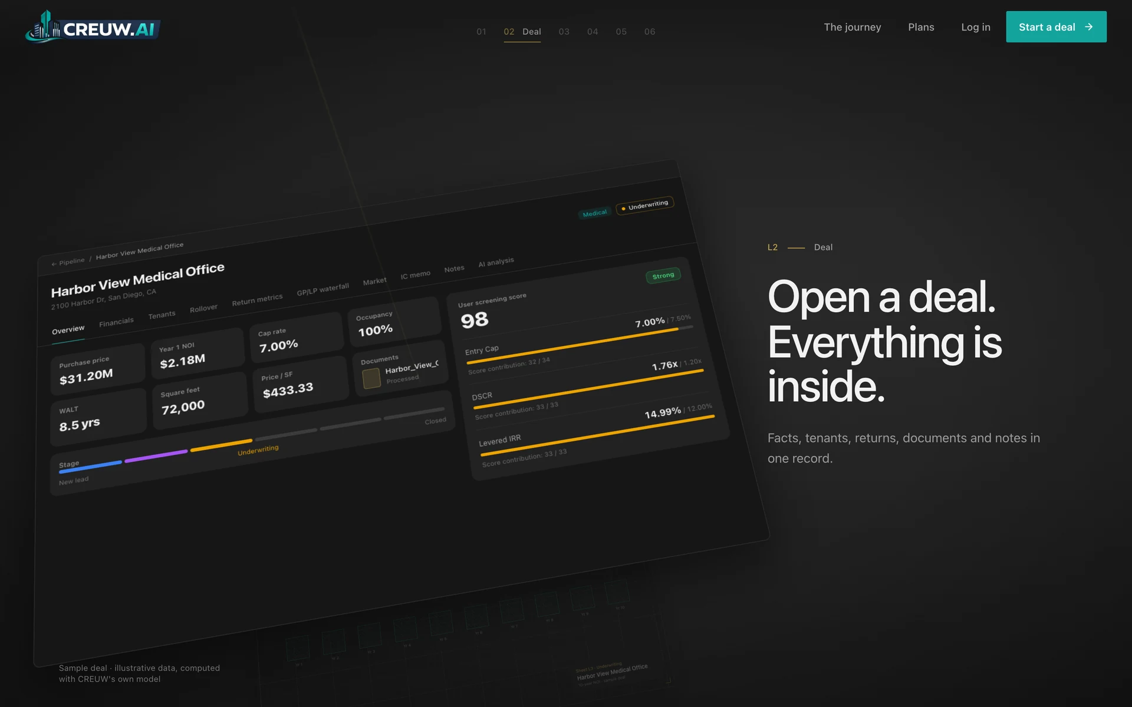The width and height of the screenshot is (1132, 707).
Task: Click the Square feet 72,000 card
Action: click(x=200, y=400)
